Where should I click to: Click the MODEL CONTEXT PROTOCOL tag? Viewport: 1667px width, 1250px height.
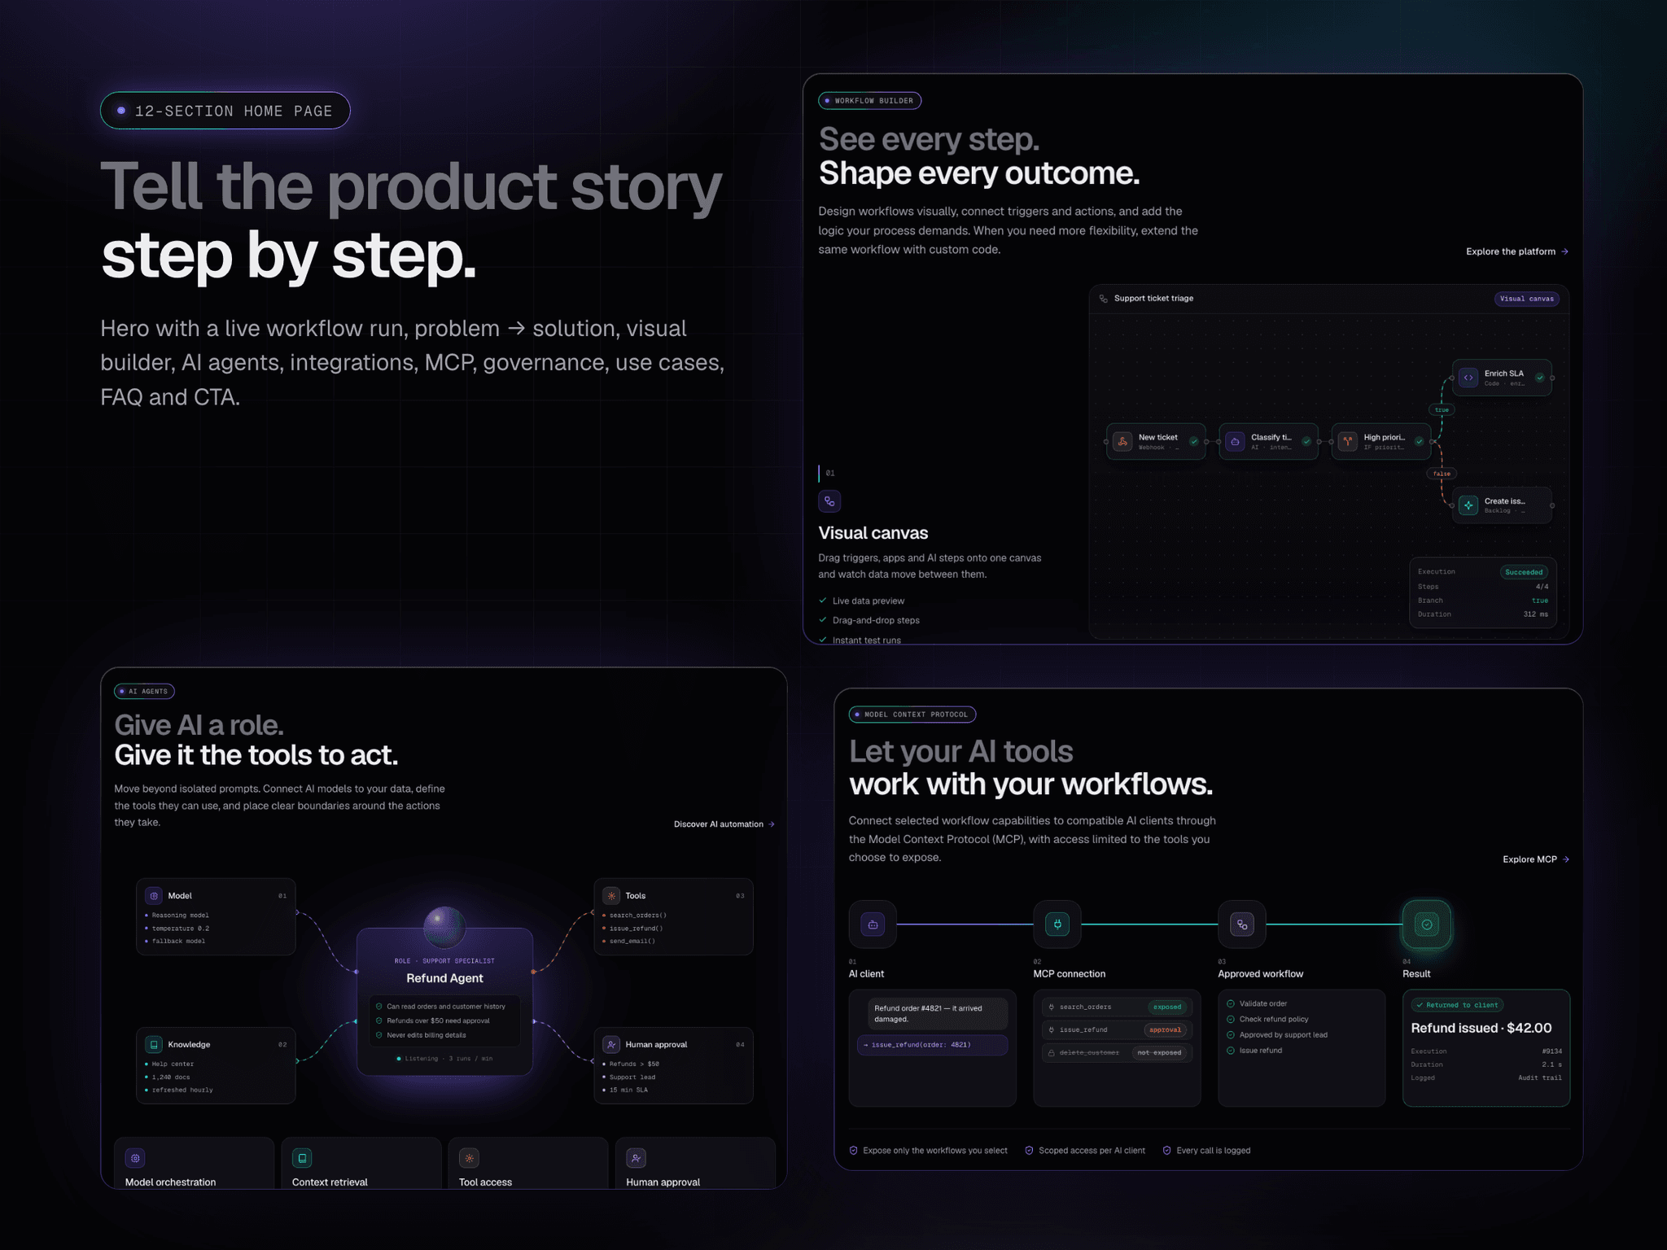click(x=912, y=715)
